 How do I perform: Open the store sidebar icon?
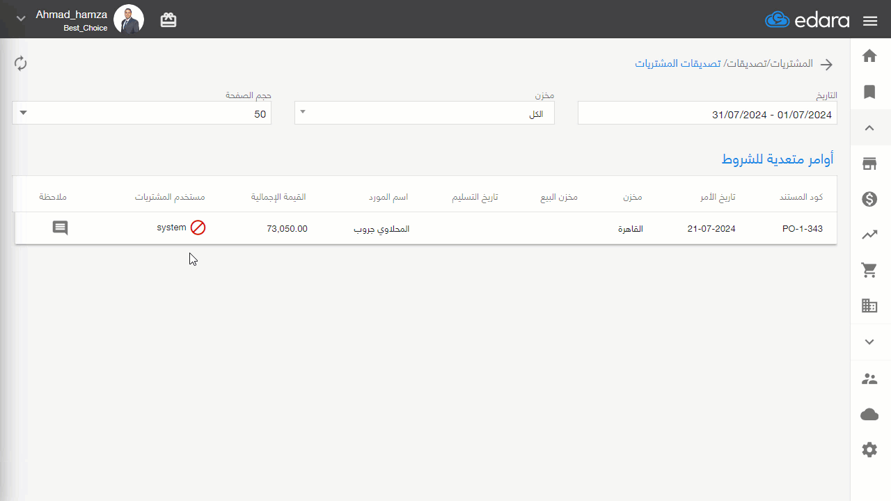(x=869, y=164)
